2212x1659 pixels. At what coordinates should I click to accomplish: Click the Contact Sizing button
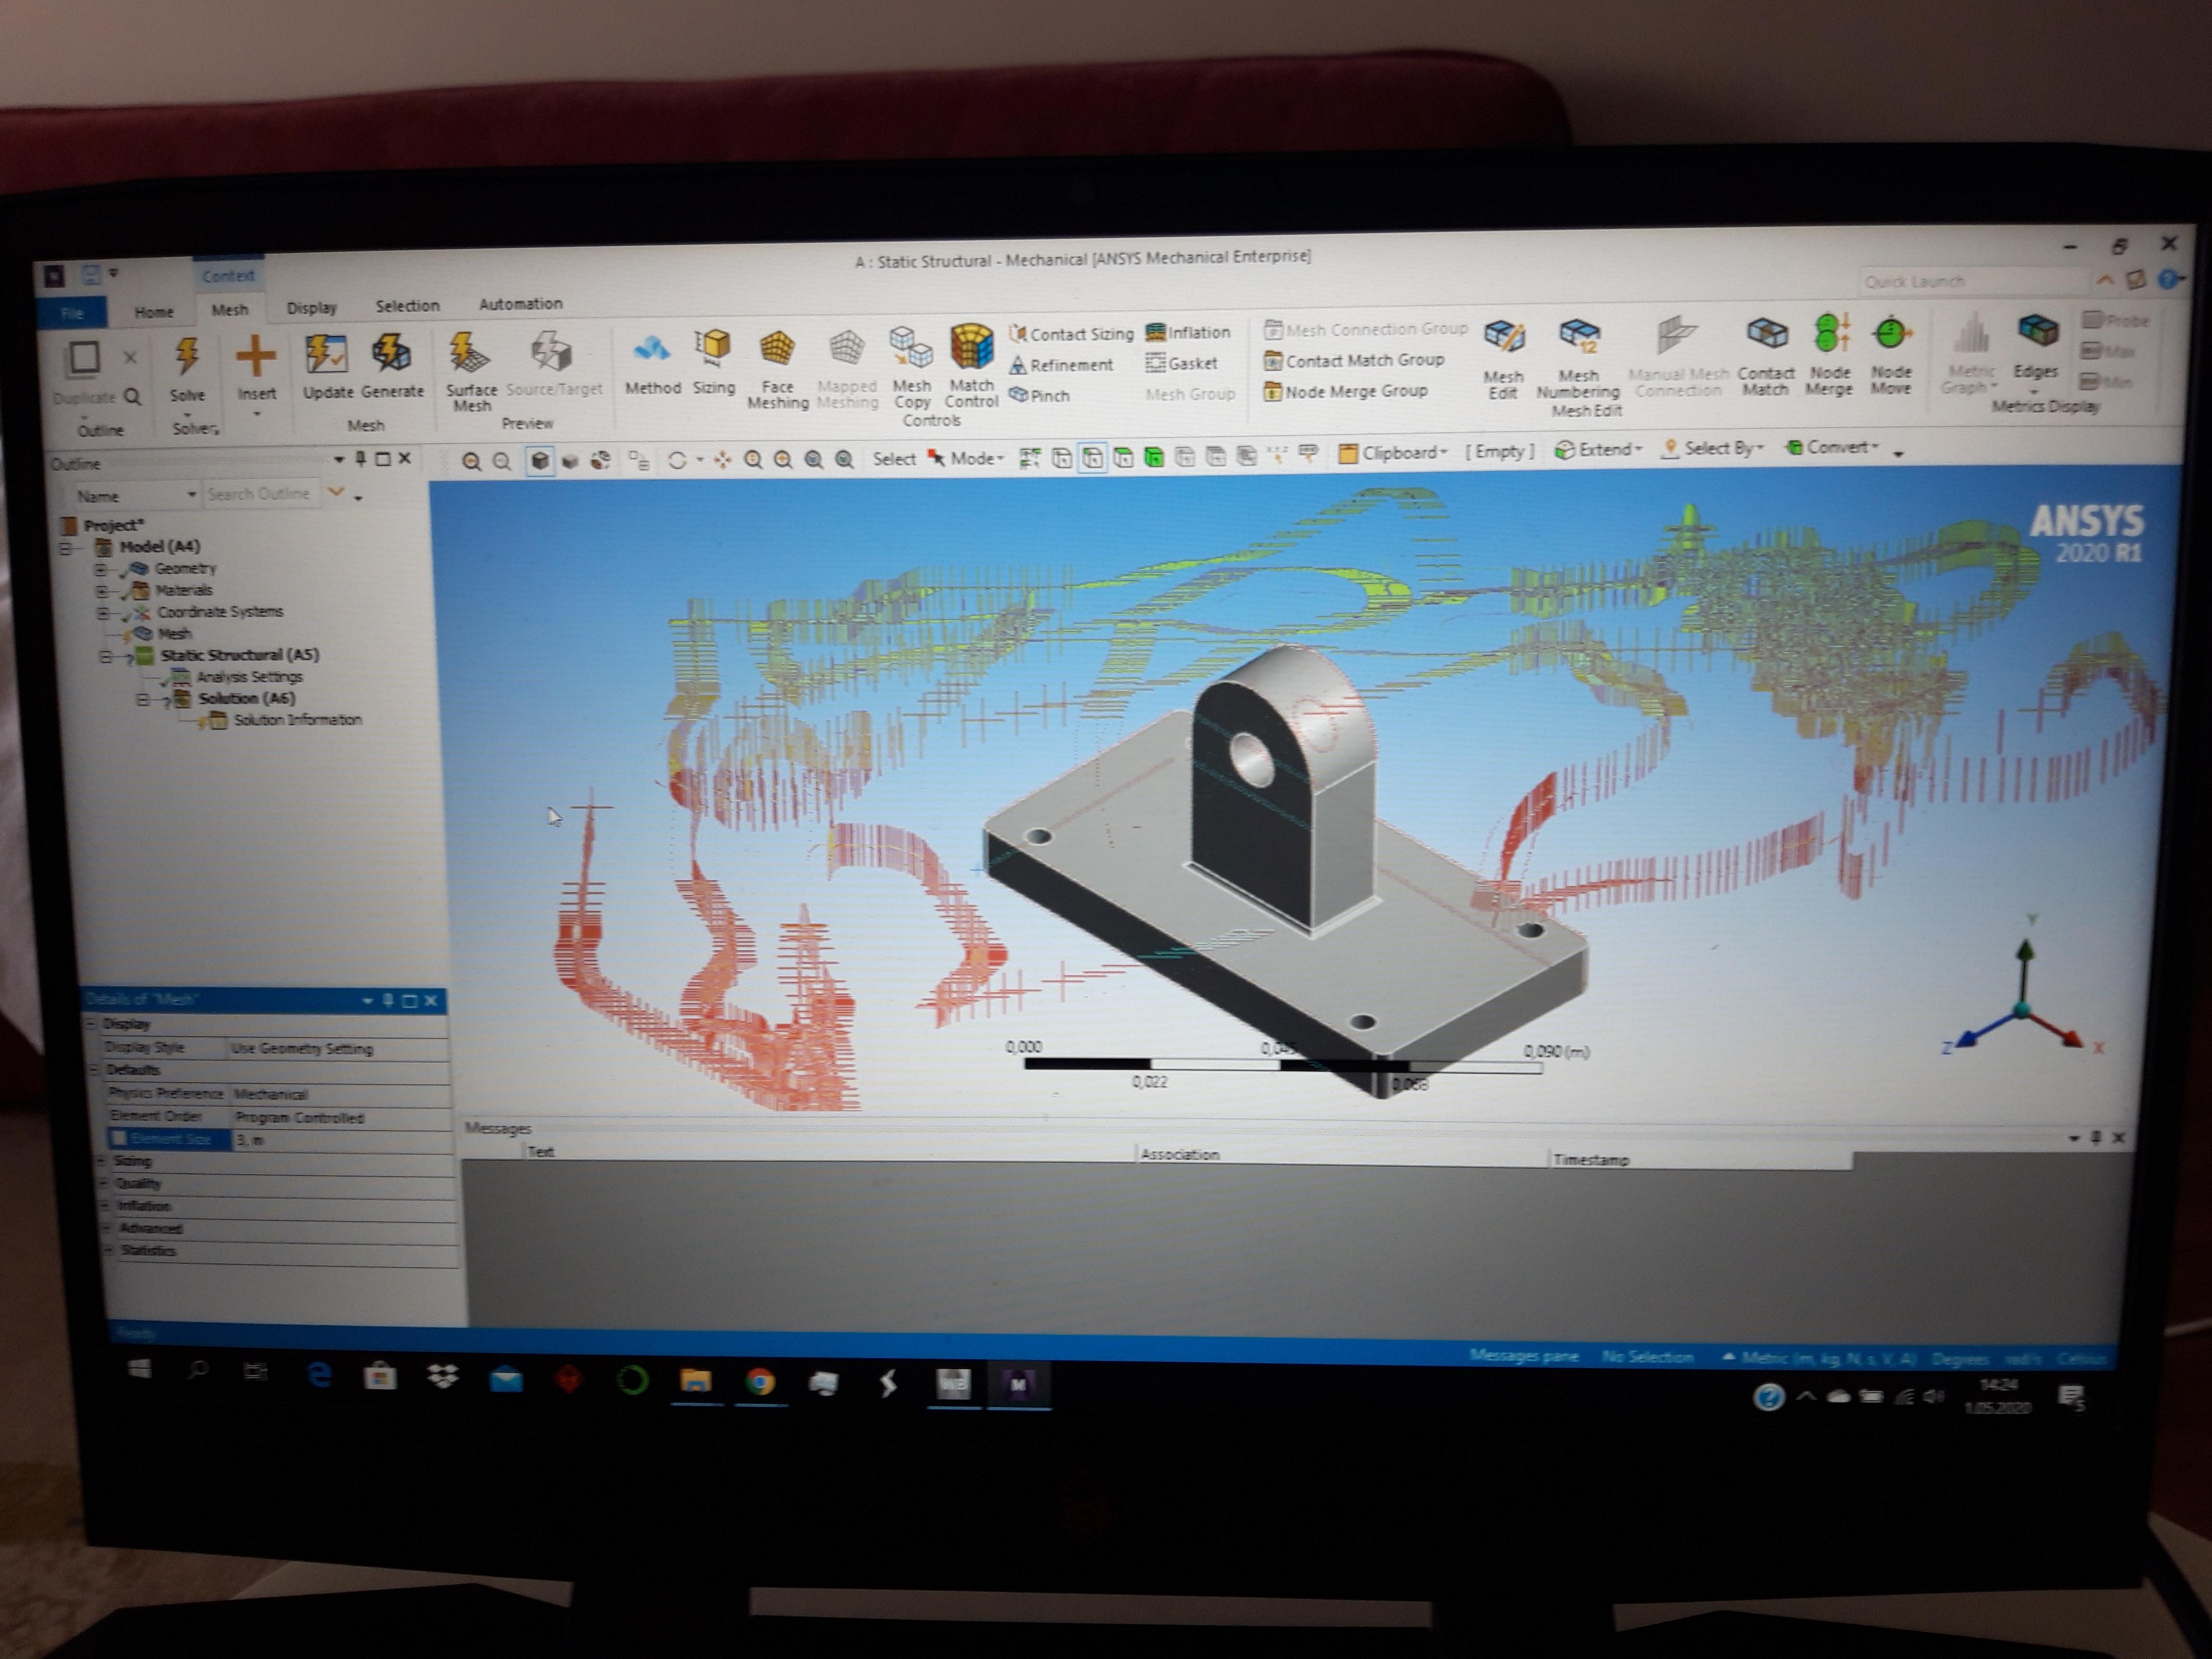pyautogui.click(x=1071, y=334)
